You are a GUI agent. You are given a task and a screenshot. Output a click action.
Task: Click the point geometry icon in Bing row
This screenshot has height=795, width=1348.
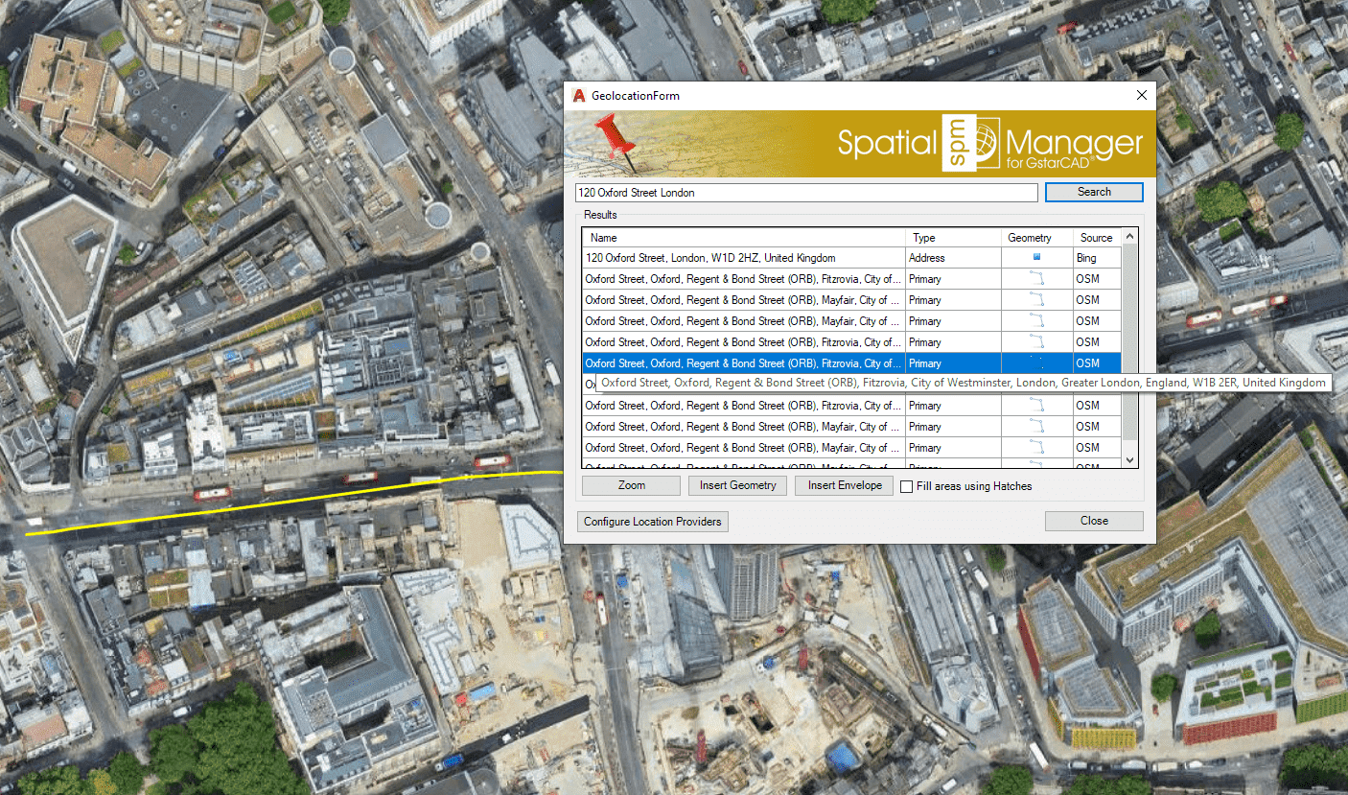1036,258
